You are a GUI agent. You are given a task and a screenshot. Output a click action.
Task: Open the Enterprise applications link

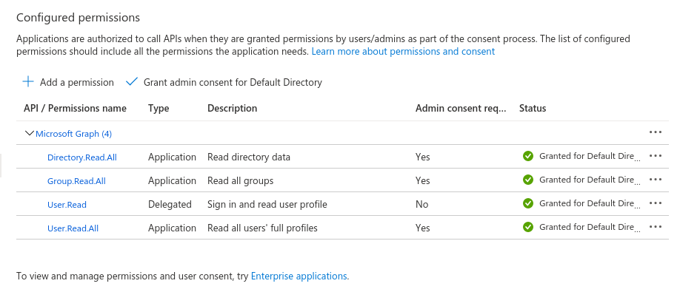[299, 276]
